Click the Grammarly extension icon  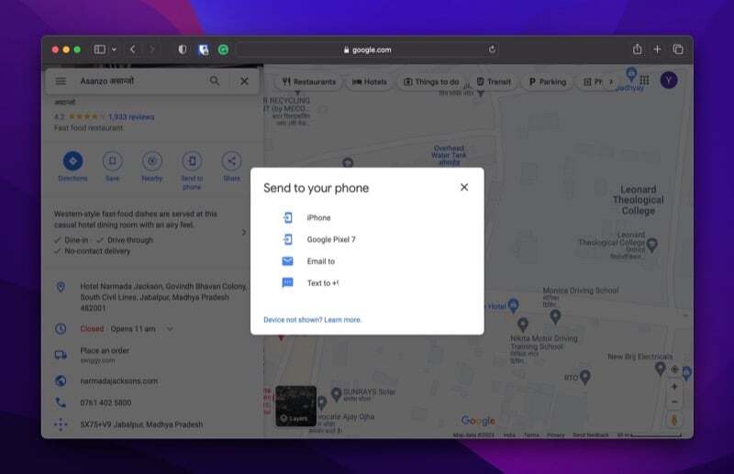tap(223, 50)
